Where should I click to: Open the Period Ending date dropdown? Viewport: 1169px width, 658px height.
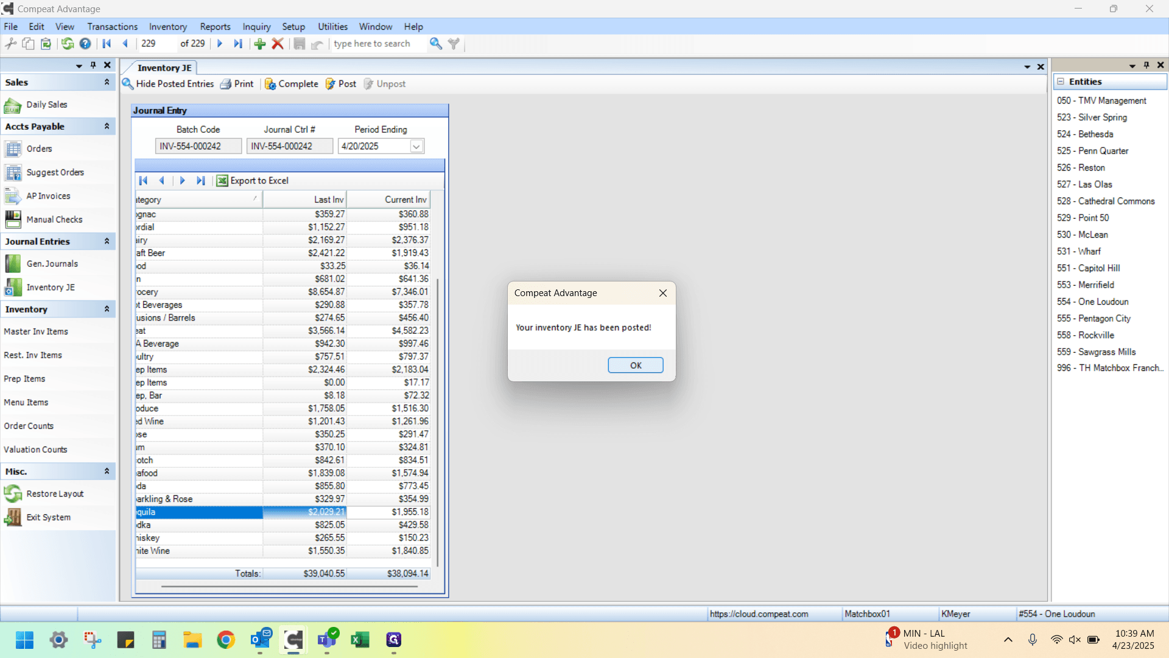coord(416,146)
